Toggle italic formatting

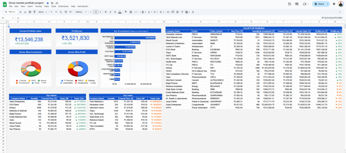(110, 12)
